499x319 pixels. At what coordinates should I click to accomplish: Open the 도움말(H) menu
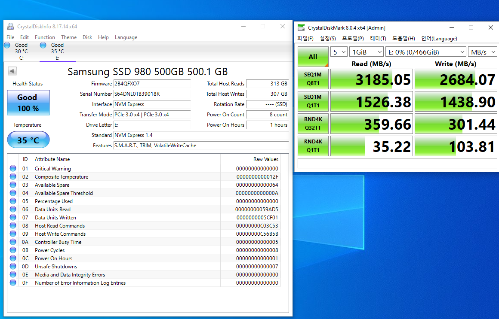(404, 39)
